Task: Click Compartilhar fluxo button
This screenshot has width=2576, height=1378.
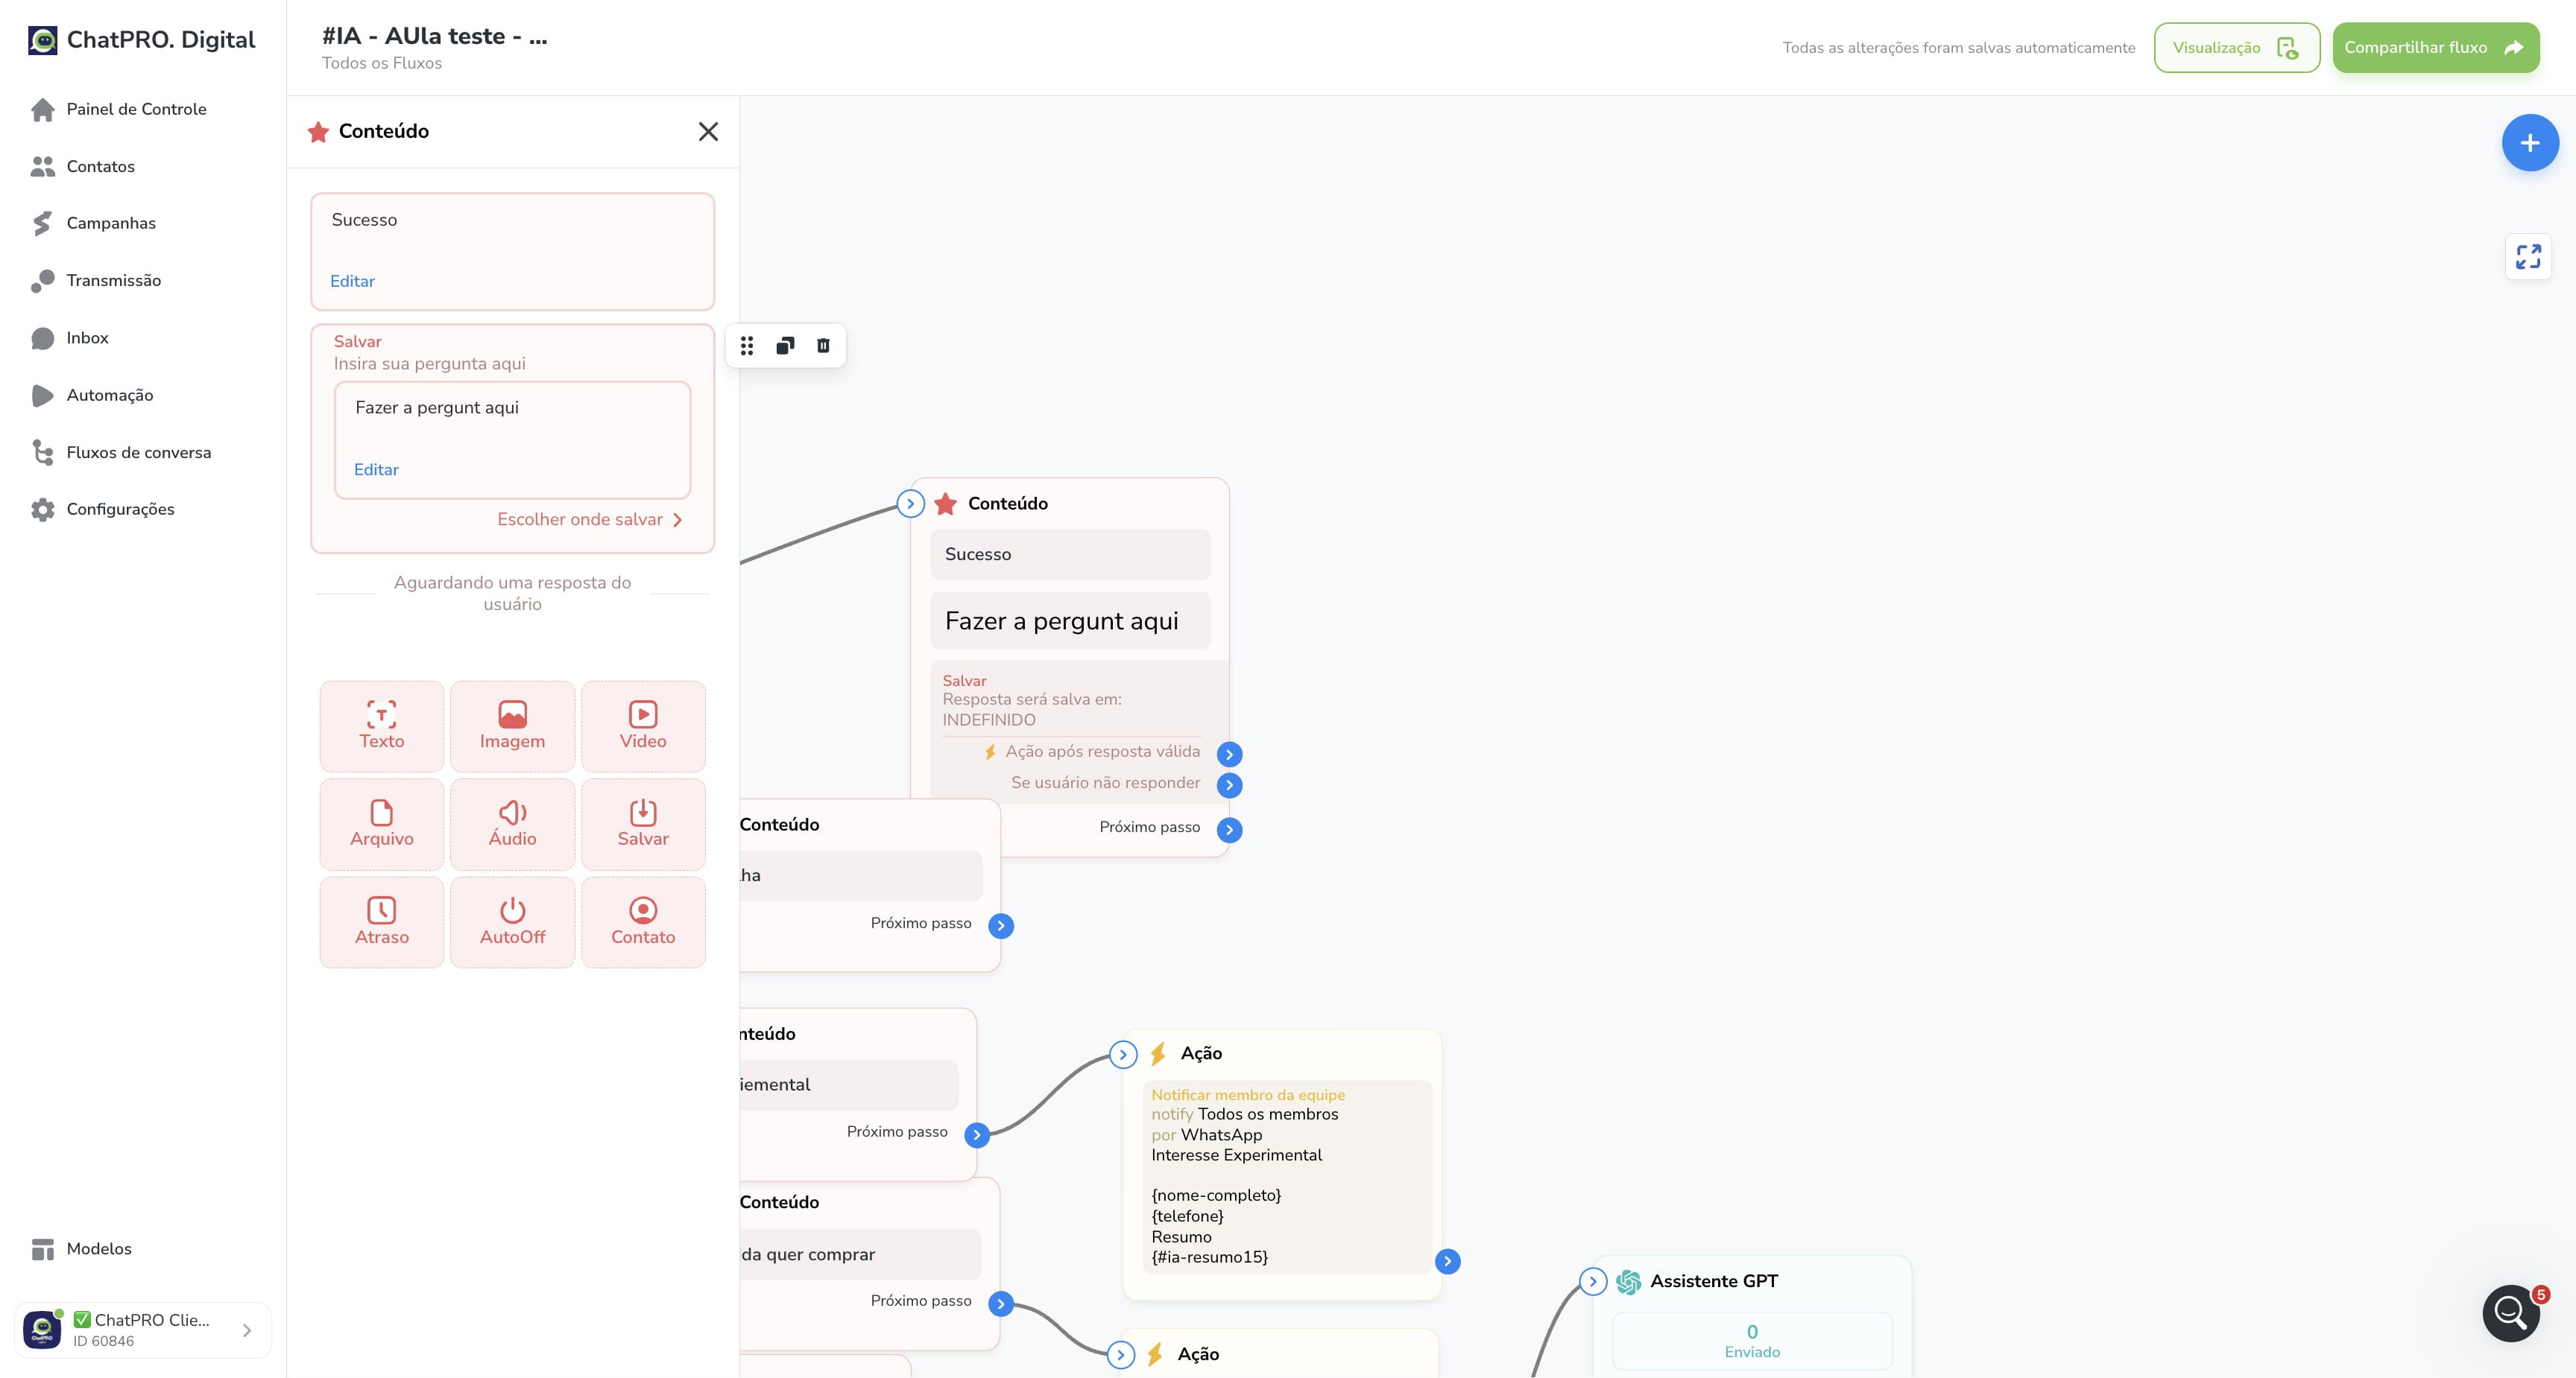Action: [x=2435, y=47]
